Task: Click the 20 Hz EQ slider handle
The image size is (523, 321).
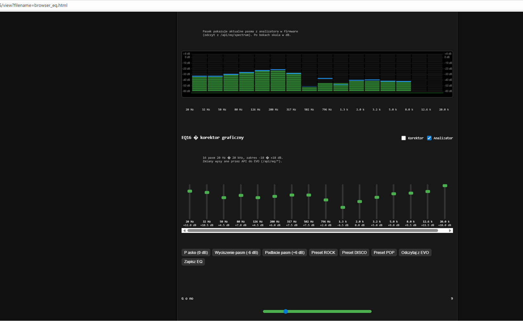Action: (x=190, y=191)
